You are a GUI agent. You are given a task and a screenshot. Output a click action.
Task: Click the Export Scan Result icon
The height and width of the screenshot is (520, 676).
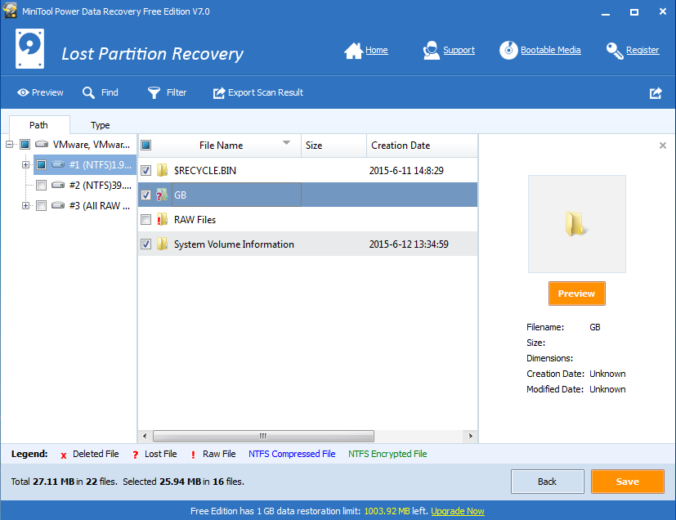219,92
